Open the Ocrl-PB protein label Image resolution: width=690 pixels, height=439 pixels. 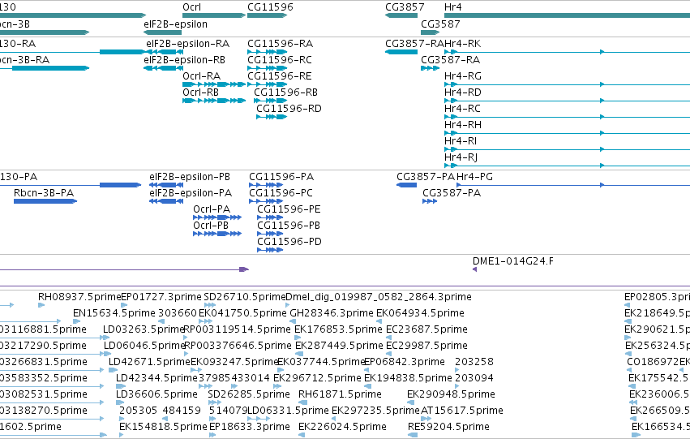click(211, 226)
